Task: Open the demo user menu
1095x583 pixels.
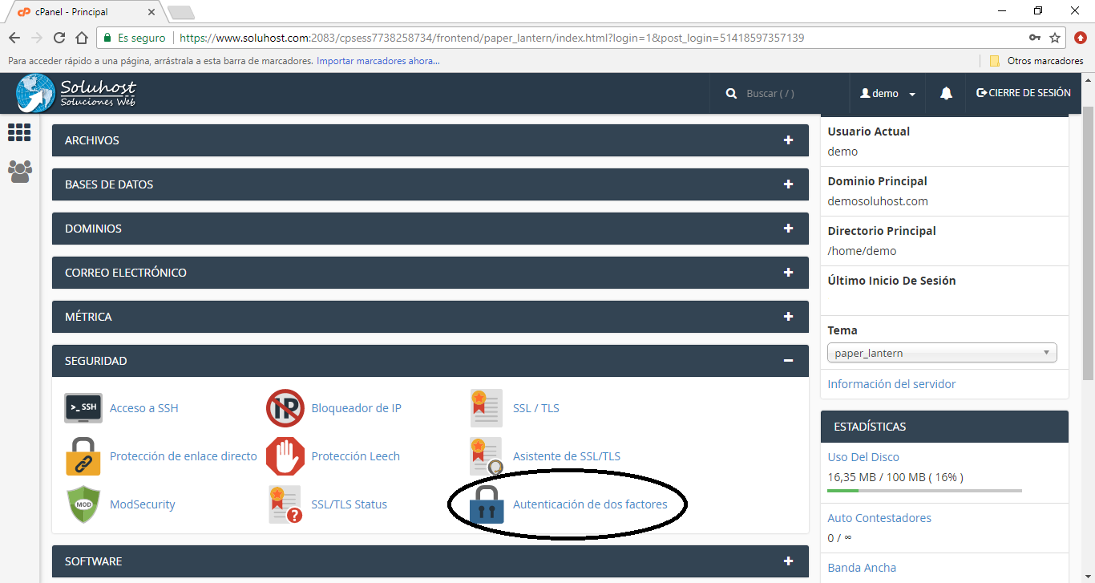Action: (x=887, y=94)
